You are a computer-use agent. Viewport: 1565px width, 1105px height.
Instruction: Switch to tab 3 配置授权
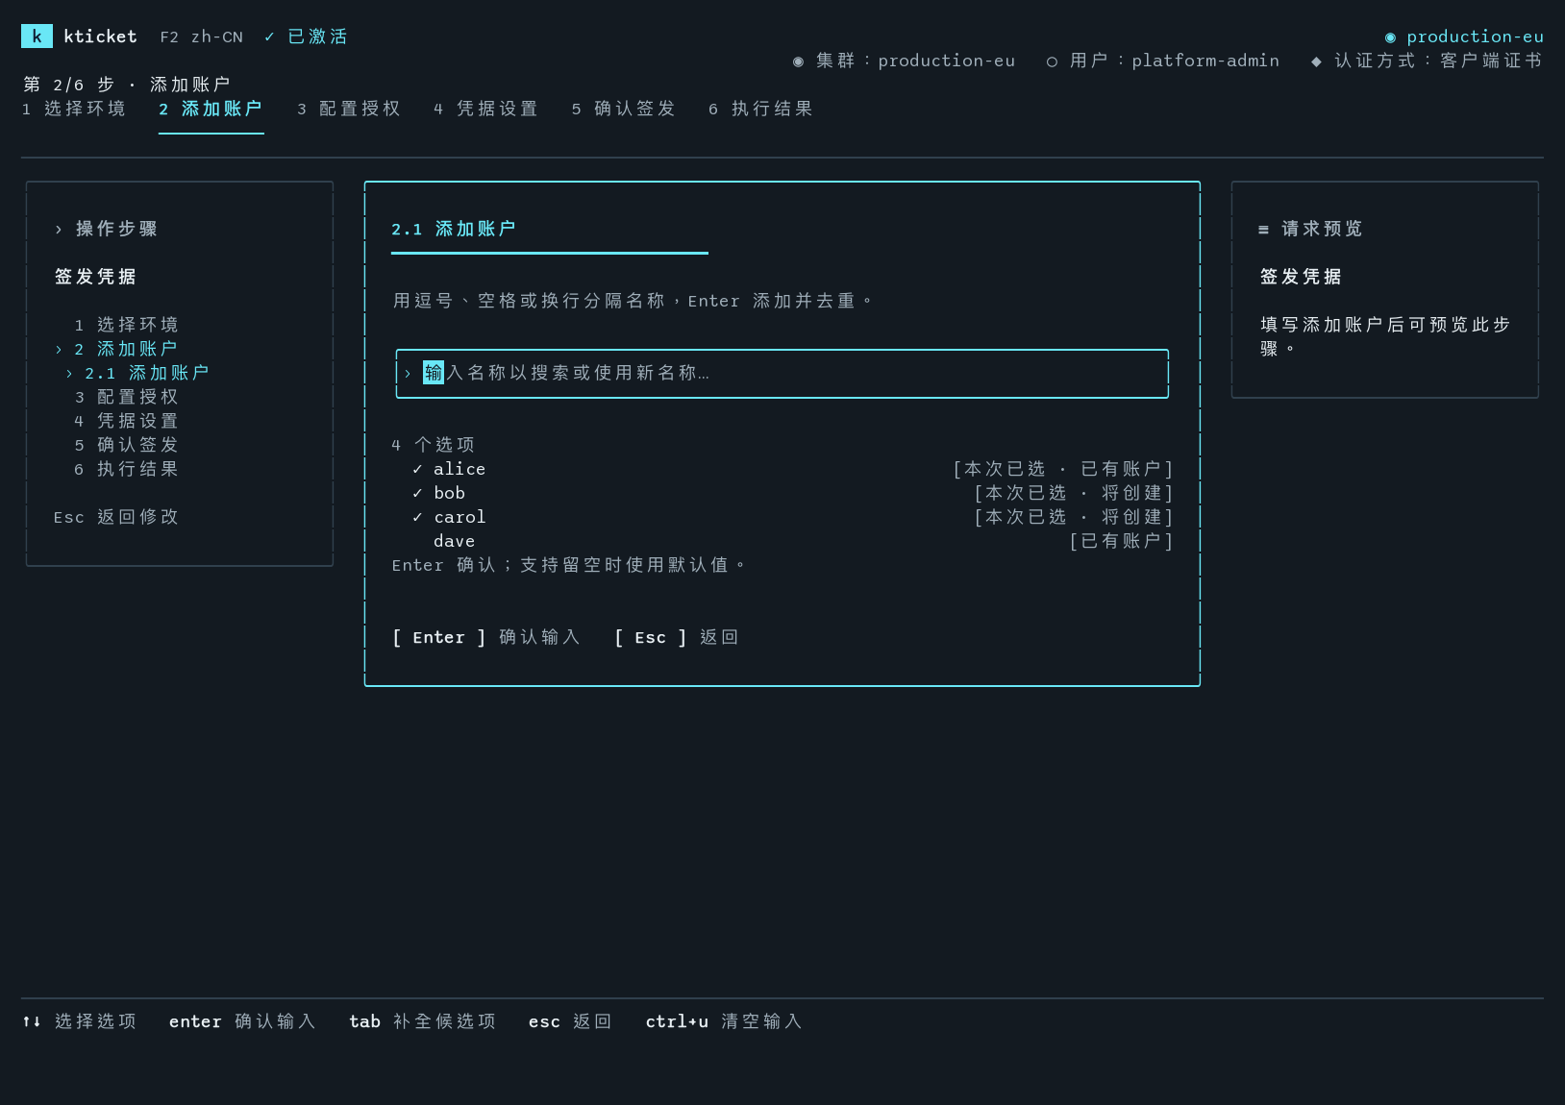(x=349, y=109)
